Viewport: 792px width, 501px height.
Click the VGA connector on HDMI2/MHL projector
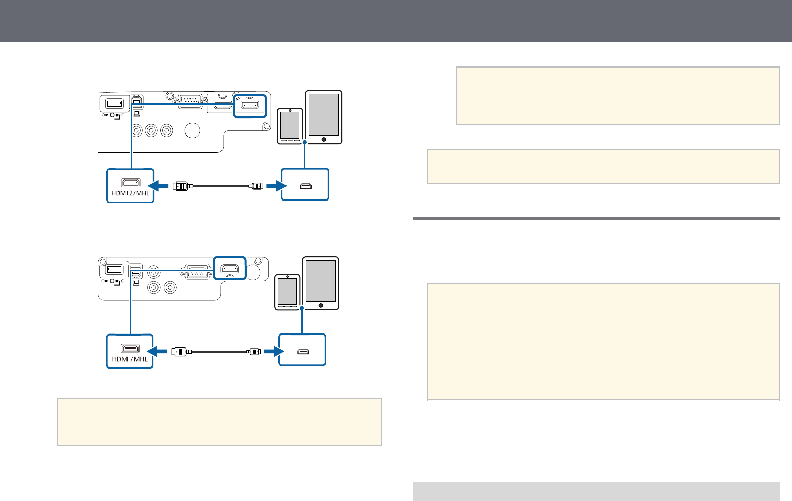pyautogui.click(x=189, y=102)
